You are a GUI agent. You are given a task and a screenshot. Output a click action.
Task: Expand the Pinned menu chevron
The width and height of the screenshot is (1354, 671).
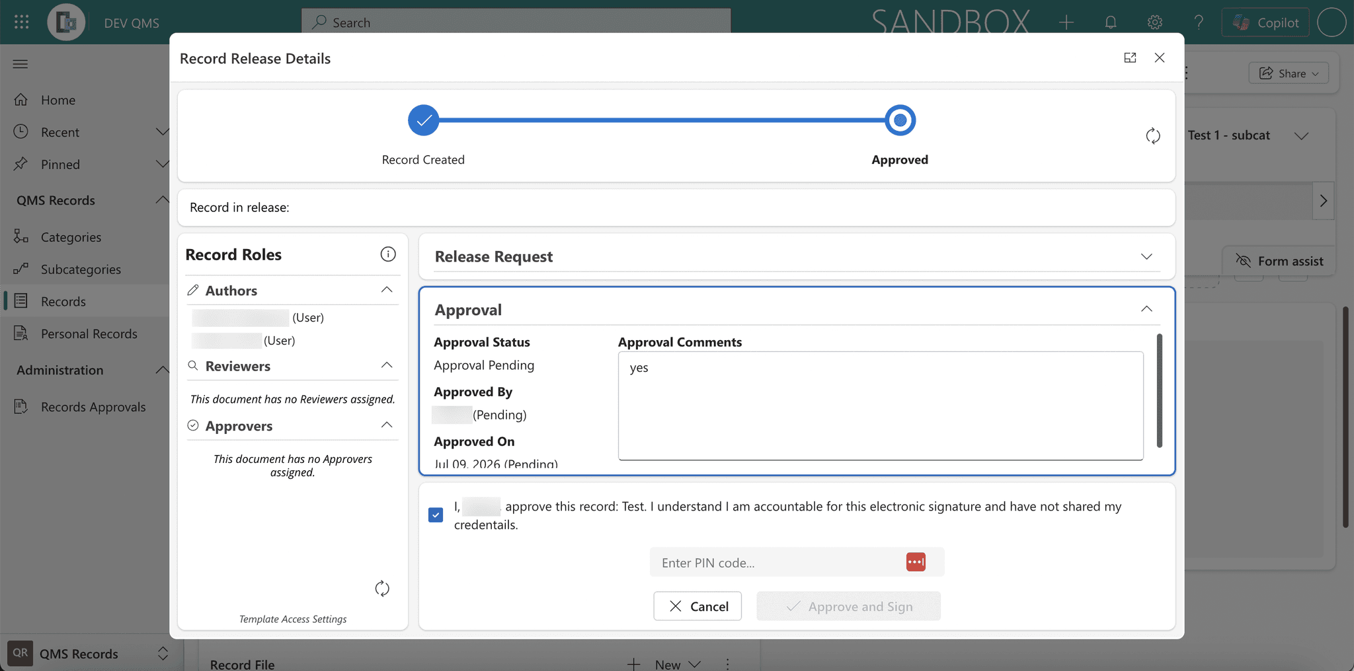pyautogui.click(x=162, y=164)
